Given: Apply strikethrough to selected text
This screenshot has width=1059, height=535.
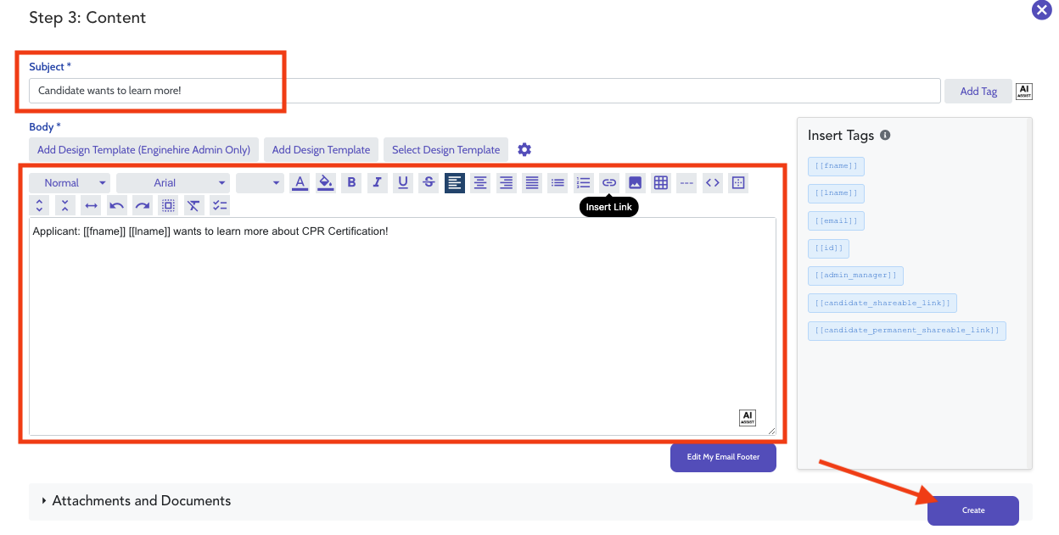Looking at the screenshot, I should click(x=429, y=182).
